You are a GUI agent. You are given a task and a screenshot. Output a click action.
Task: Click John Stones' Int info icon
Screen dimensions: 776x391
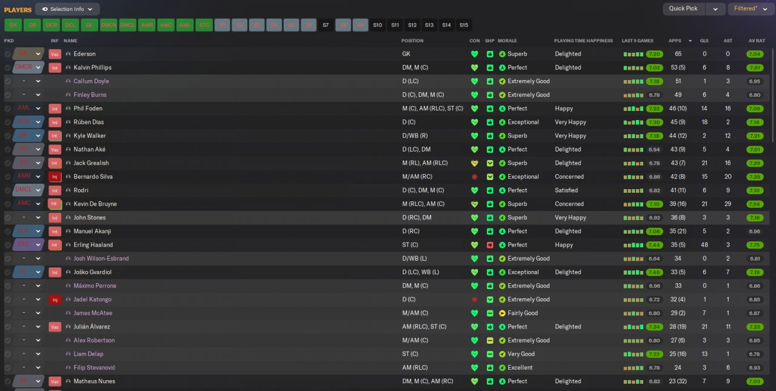pos(55,218)
